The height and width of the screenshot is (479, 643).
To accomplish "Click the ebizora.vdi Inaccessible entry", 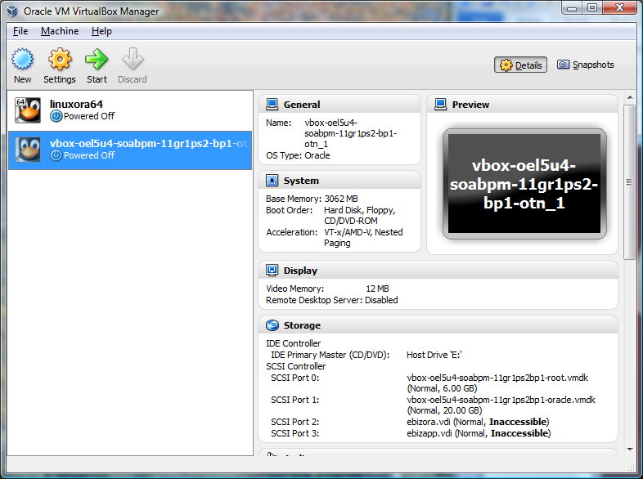I will 478,422.
